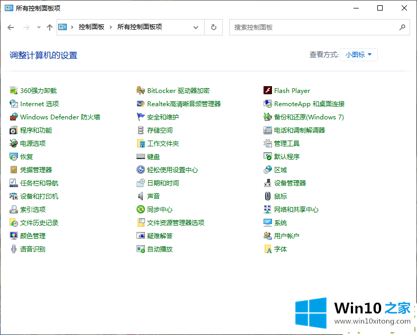Click the 工作文件夹 icon
This screenshot has width=417, height=335.
(x=141, y=143)
